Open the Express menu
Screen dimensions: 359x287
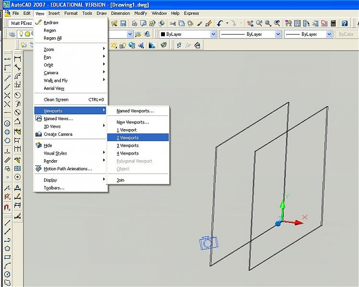(191, 13)
